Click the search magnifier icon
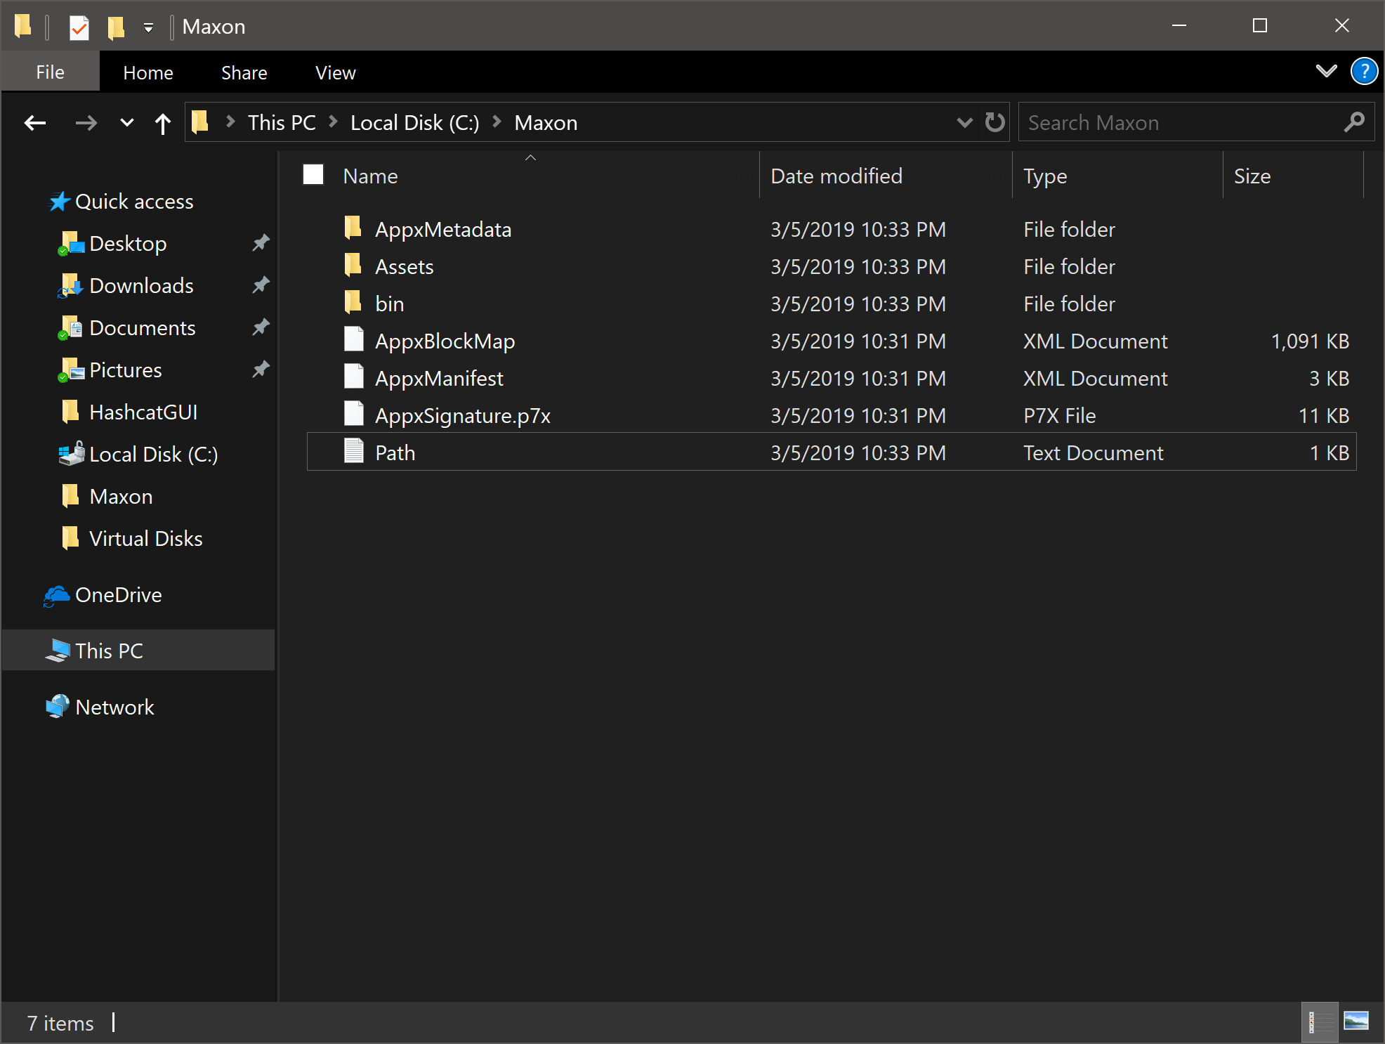The height and width of the screenshot is (1044, 1385). point(1354,122)
